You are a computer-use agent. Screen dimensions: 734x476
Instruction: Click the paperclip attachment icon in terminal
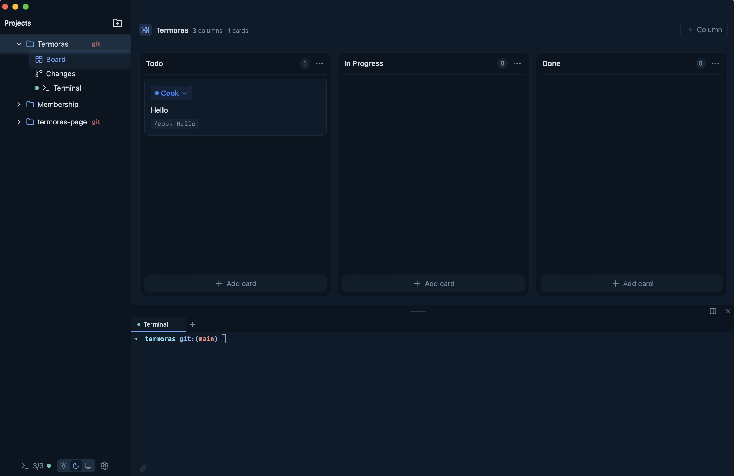pyautogui.click(x=143, y=468)
